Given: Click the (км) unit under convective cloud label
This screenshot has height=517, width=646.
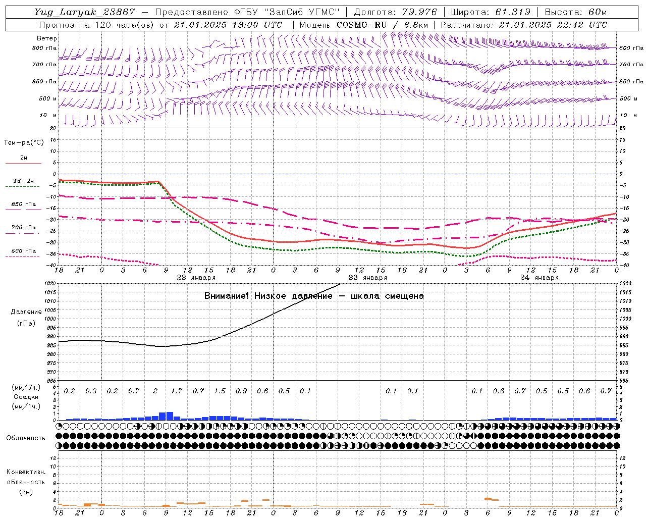Looking at the screenshot, I should pyautogui.click(x=26, y=492).
